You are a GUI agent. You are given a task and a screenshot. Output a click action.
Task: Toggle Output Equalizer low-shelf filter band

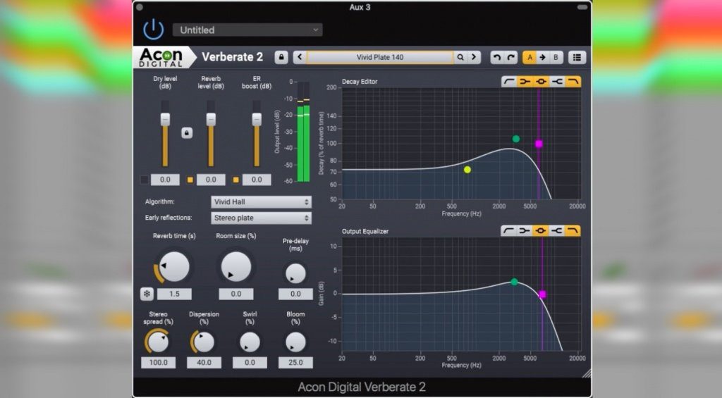pos(525,230)
